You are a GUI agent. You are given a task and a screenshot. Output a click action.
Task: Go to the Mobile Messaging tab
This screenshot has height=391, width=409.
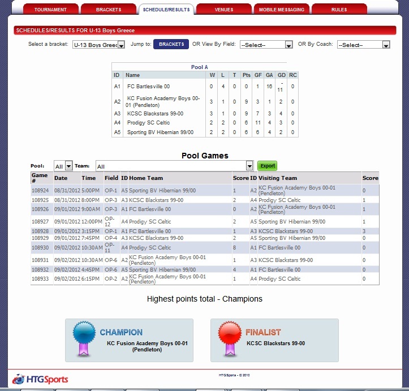click(x=281, y=10)
